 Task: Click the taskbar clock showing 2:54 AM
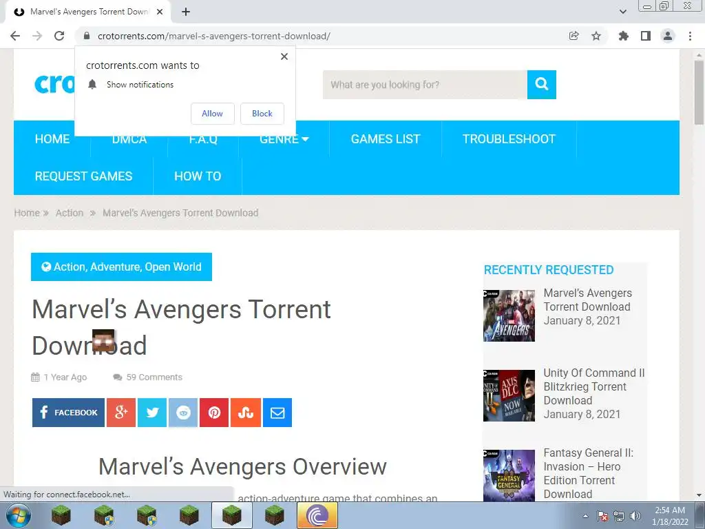(x=670, y=516)
